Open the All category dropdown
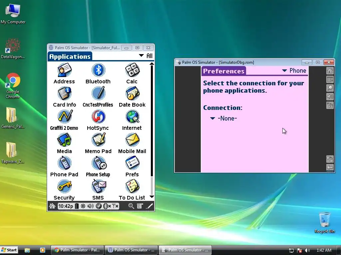The image size is (341, 255). [x=146, y=56]
